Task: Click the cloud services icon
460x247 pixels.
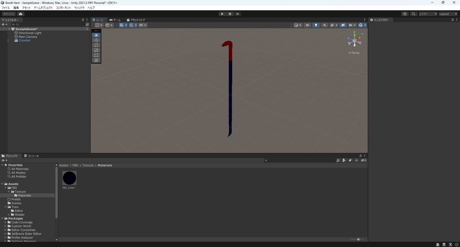Action: pyautogui.click(x=21, y=14)
